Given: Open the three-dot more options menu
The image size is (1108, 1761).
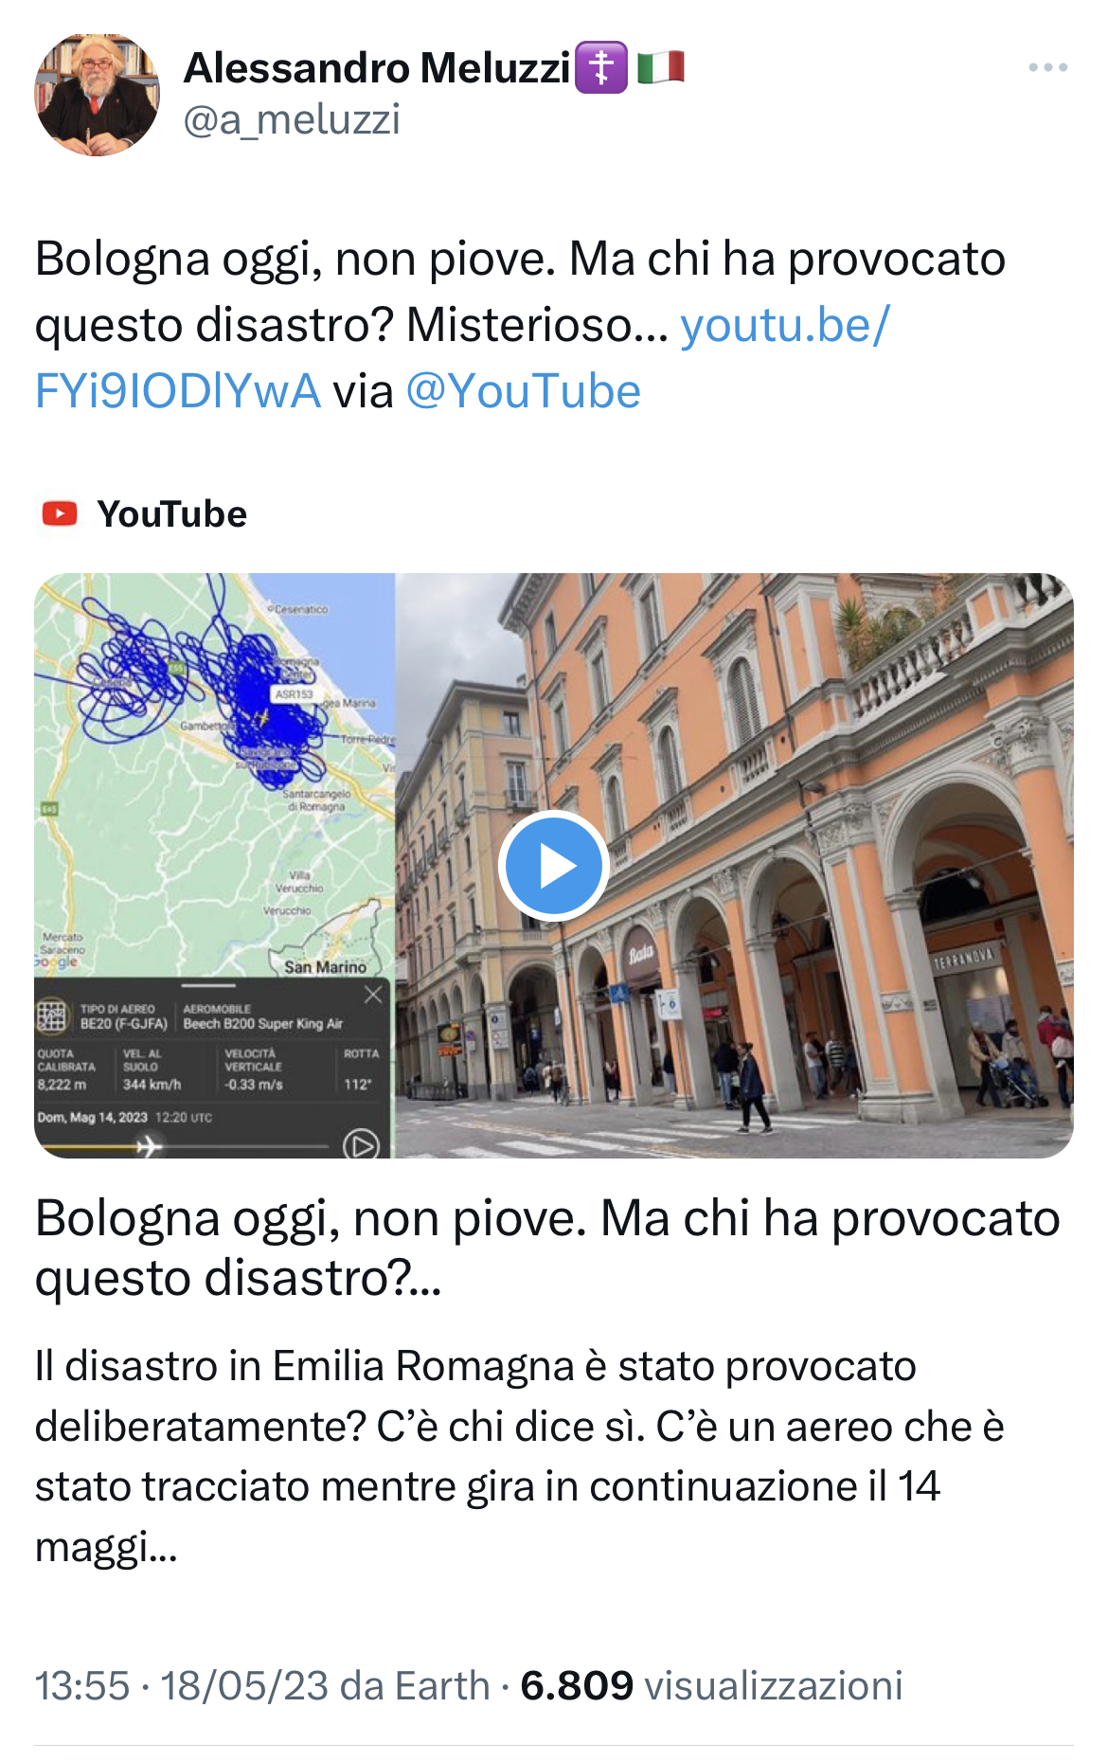Looking at the screenshot, I should [1047, 67].
